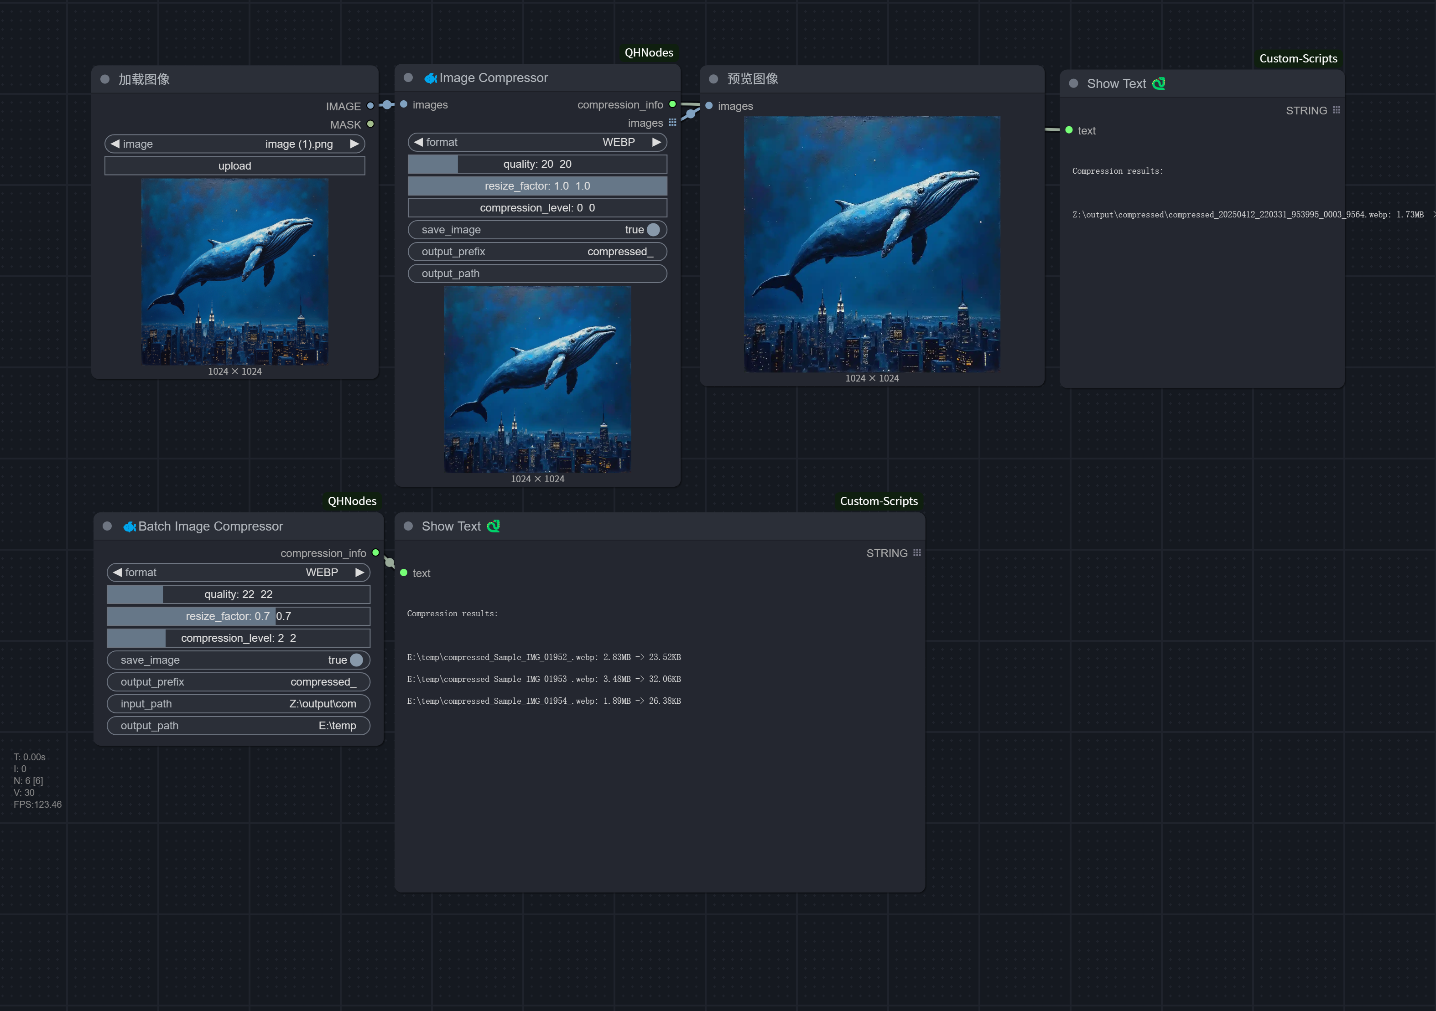Adjust the quality 22 slider in Batch Compressor

pyautogui.click(x=238, y=594)
